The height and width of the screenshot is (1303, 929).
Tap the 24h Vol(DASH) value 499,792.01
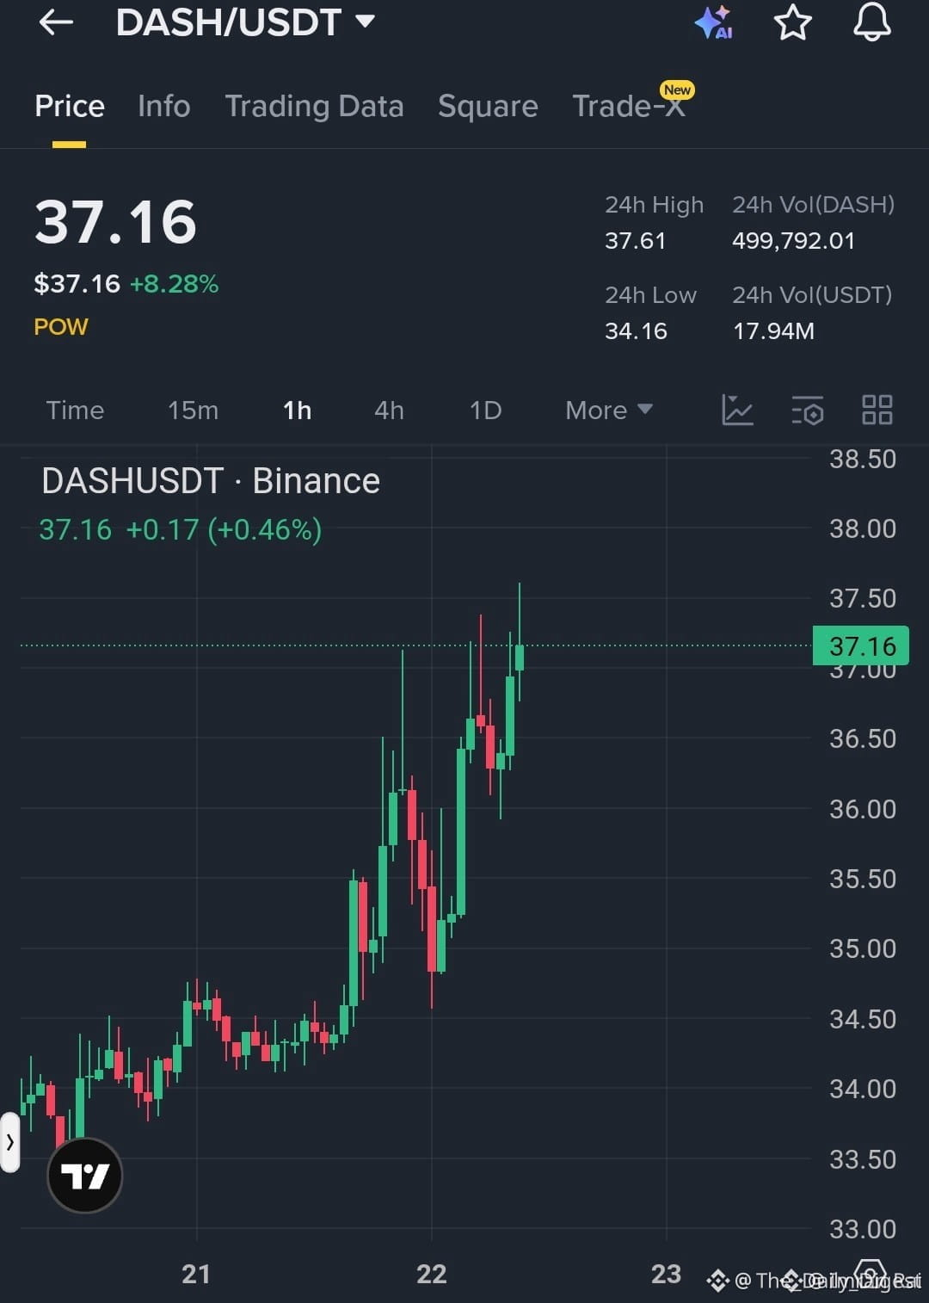(793, 241)
